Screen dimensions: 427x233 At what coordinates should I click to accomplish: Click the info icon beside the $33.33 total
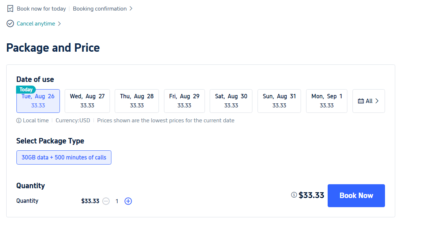click(x=294, y=195)
